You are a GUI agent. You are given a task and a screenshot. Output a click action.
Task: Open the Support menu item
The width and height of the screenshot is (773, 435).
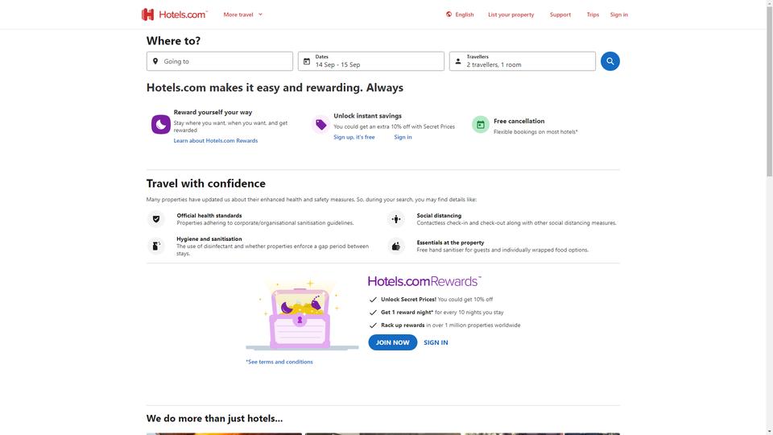560,14
